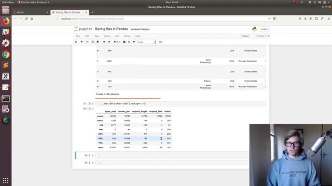Open the Edit menu in Jupyter
This screenshot has width=332, height=186.
[x=87, y=36]
